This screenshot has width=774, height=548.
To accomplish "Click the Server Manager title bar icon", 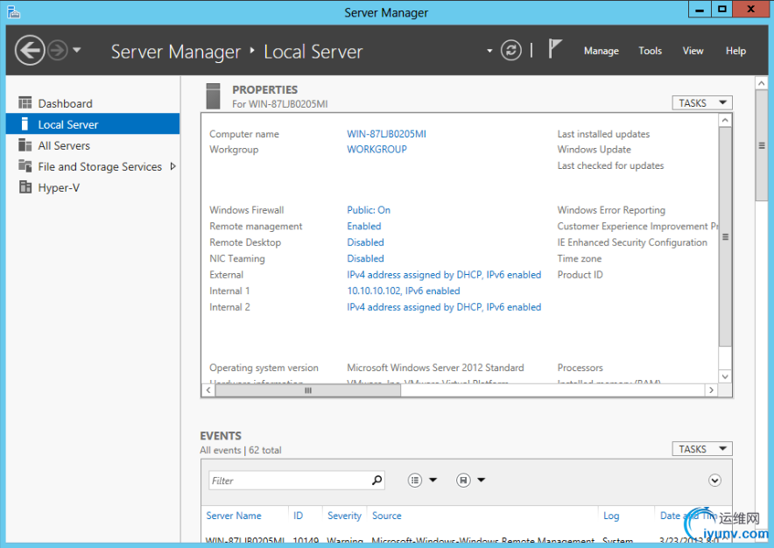I will point(14,11).
